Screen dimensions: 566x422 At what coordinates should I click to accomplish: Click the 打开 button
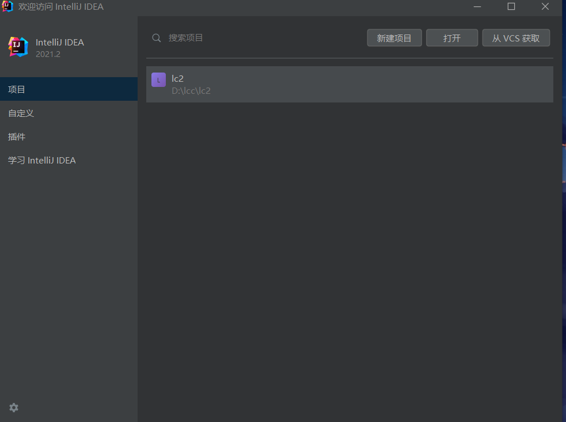(452, 38)
